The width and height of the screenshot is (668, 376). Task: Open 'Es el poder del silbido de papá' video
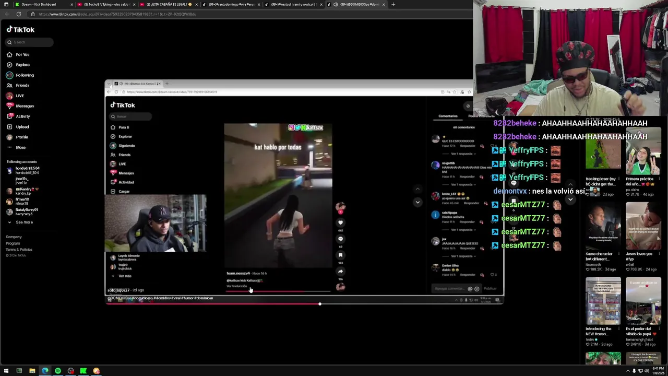point(643,301)
